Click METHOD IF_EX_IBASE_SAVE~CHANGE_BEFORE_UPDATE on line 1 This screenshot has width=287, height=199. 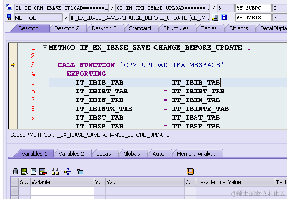tap(146, 47)
